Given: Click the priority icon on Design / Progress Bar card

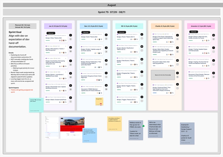Looking at the screenshot, I should coord(133,77).
